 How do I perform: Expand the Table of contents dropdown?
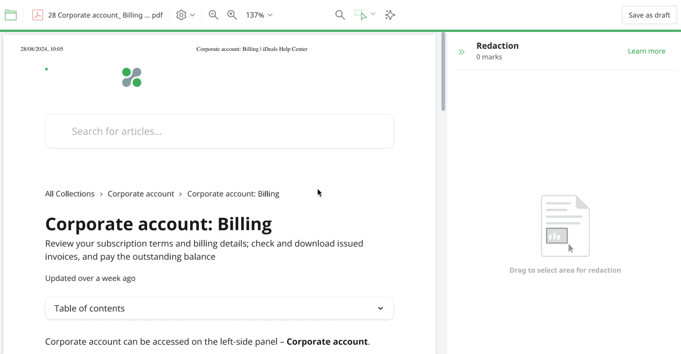[x=220, y=308]
